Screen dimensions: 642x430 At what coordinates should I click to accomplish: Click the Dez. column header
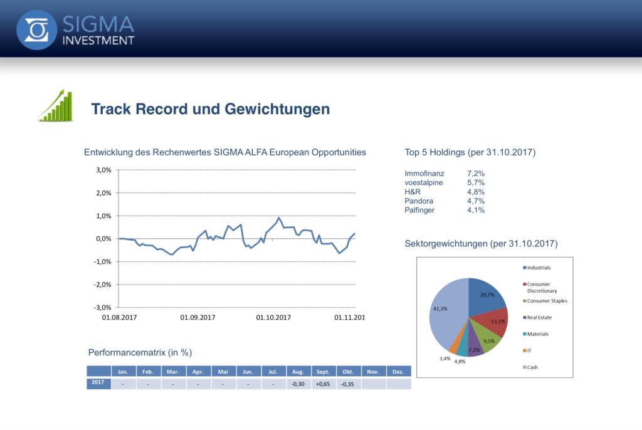398,372
